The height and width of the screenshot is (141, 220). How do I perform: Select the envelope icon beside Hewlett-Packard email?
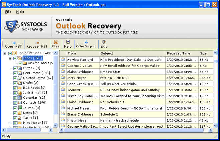[x=63, y=59]
